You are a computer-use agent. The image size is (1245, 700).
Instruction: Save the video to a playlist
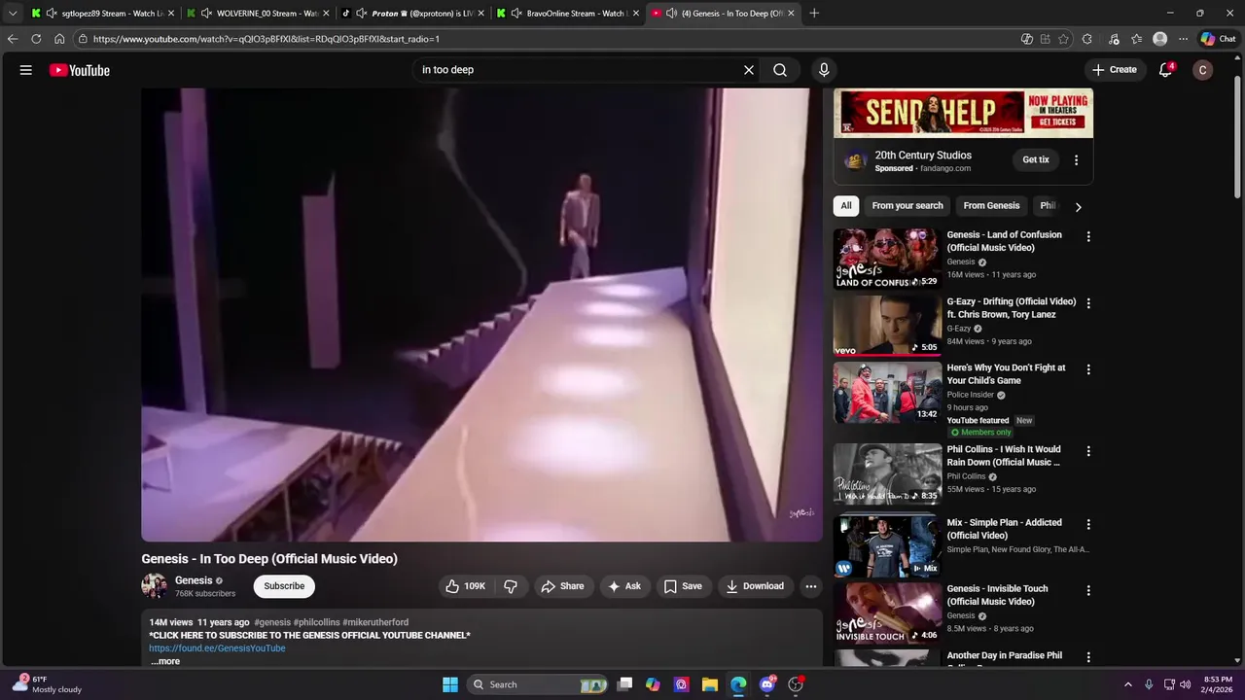coord(683,586)
